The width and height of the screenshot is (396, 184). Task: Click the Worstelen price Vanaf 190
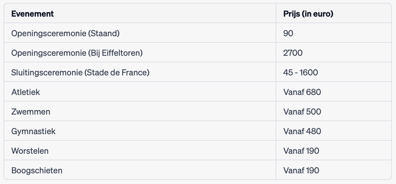click(301, 151)
